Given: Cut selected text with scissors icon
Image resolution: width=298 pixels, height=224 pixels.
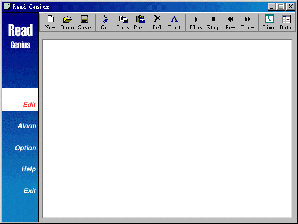Looking at the screenshot, I should tap(106, 23).
